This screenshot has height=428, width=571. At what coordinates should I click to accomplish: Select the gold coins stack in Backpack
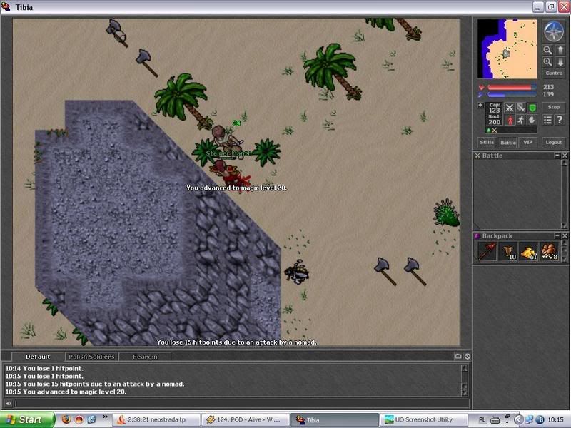[529, 251]
